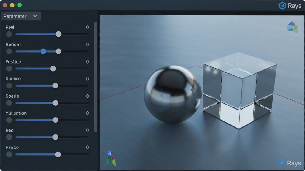Screen dimensions: 305x171
Task: Select the chrome sphere in the viewport
Action: click(172, 94)
